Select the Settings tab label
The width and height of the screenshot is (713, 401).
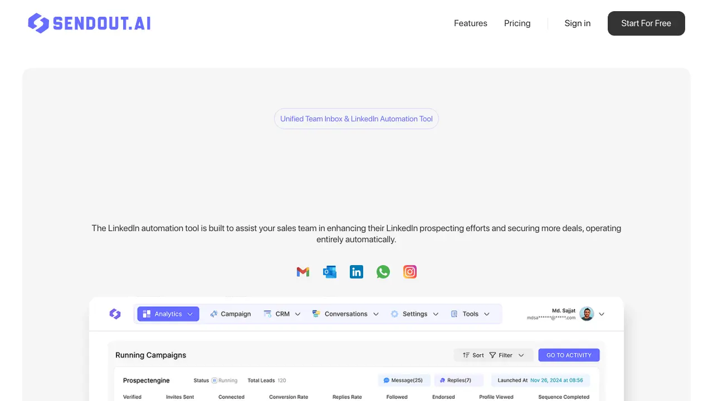click(415, 314)
